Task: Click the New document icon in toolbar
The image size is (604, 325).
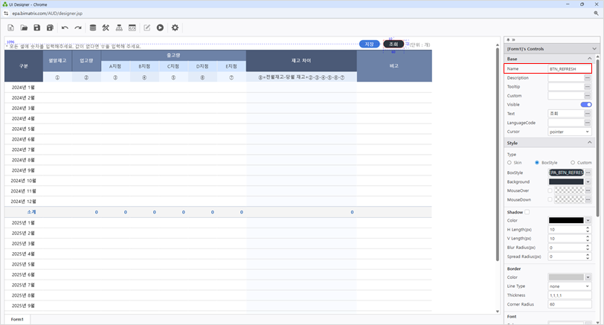Action: [x=11, y=28]
